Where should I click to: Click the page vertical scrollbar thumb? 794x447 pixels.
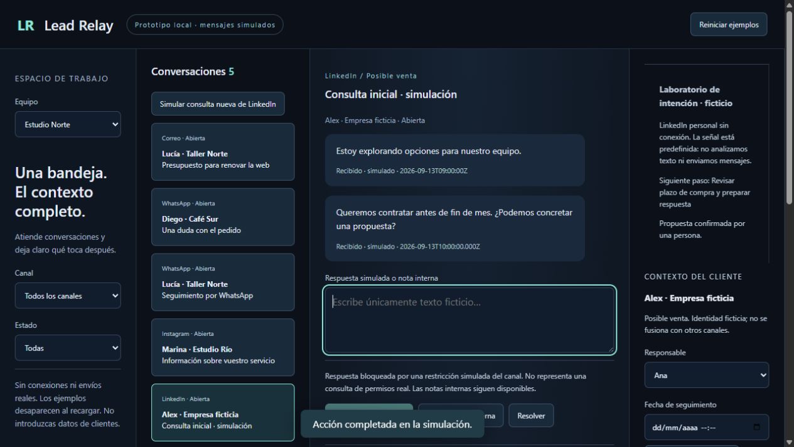pos(789,107)
